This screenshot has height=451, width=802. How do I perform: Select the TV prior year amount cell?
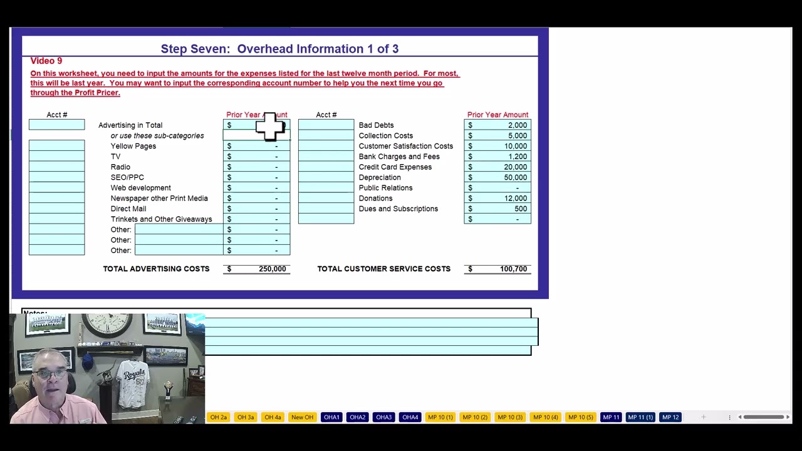click(257, 157)
